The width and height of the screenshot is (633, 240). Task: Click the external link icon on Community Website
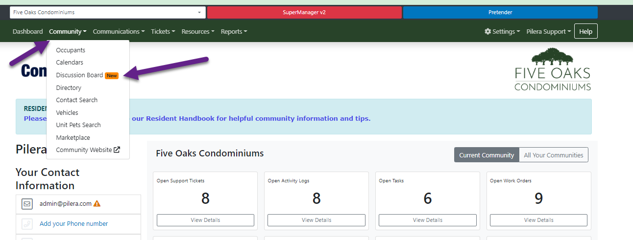coord(117,150)
